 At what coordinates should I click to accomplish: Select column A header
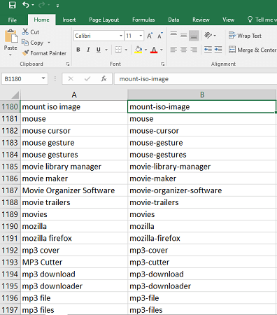[74, 94]
